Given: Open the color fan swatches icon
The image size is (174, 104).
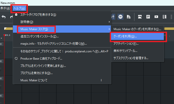Looking at the screenshot, I should point(129,17).
